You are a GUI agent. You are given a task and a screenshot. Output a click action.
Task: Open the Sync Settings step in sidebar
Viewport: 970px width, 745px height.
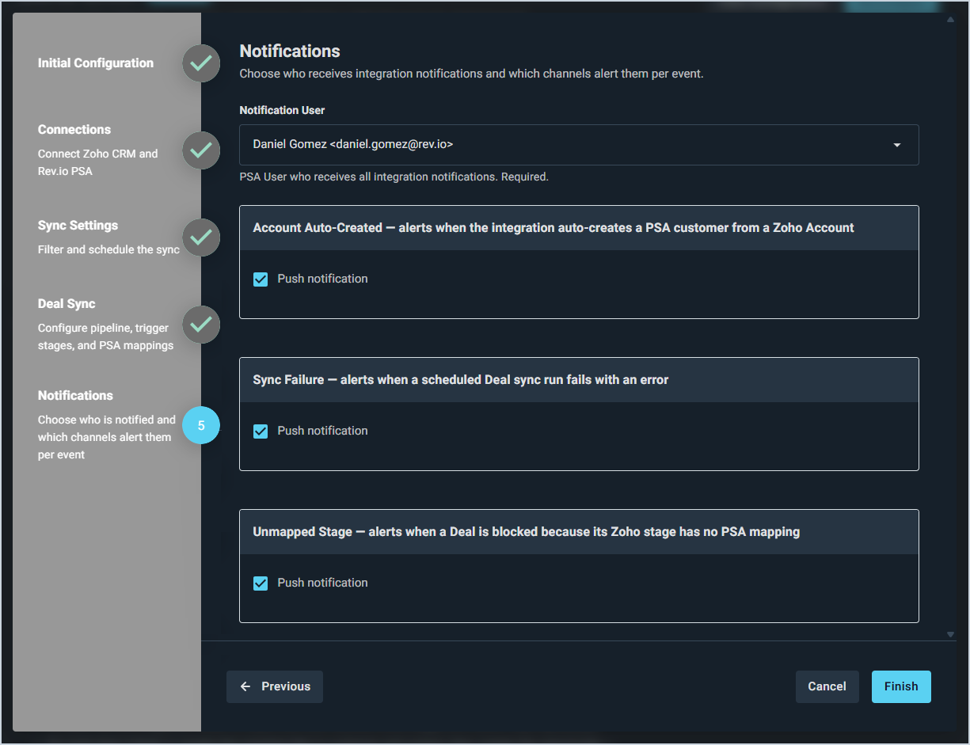(x=78, y=226)
